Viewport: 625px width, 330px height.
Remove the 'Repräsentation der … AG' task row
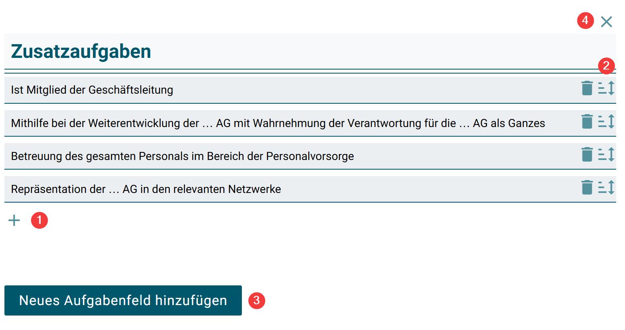point(587,187)
